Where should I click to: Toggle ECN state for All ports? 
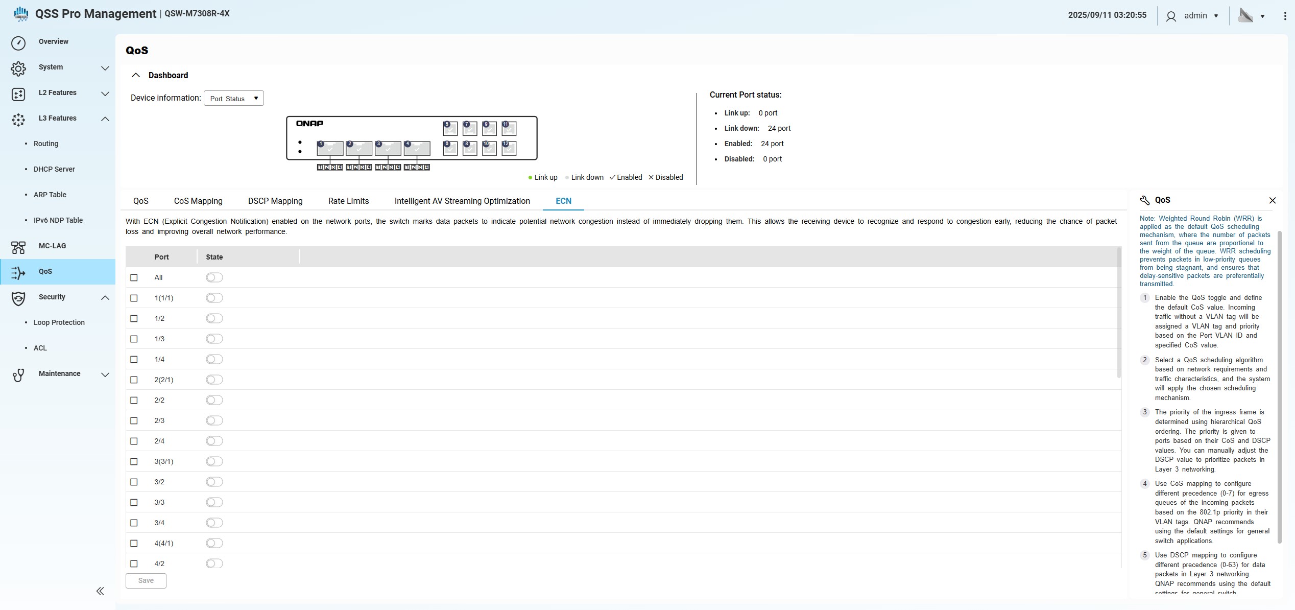[x=214, y=277]
